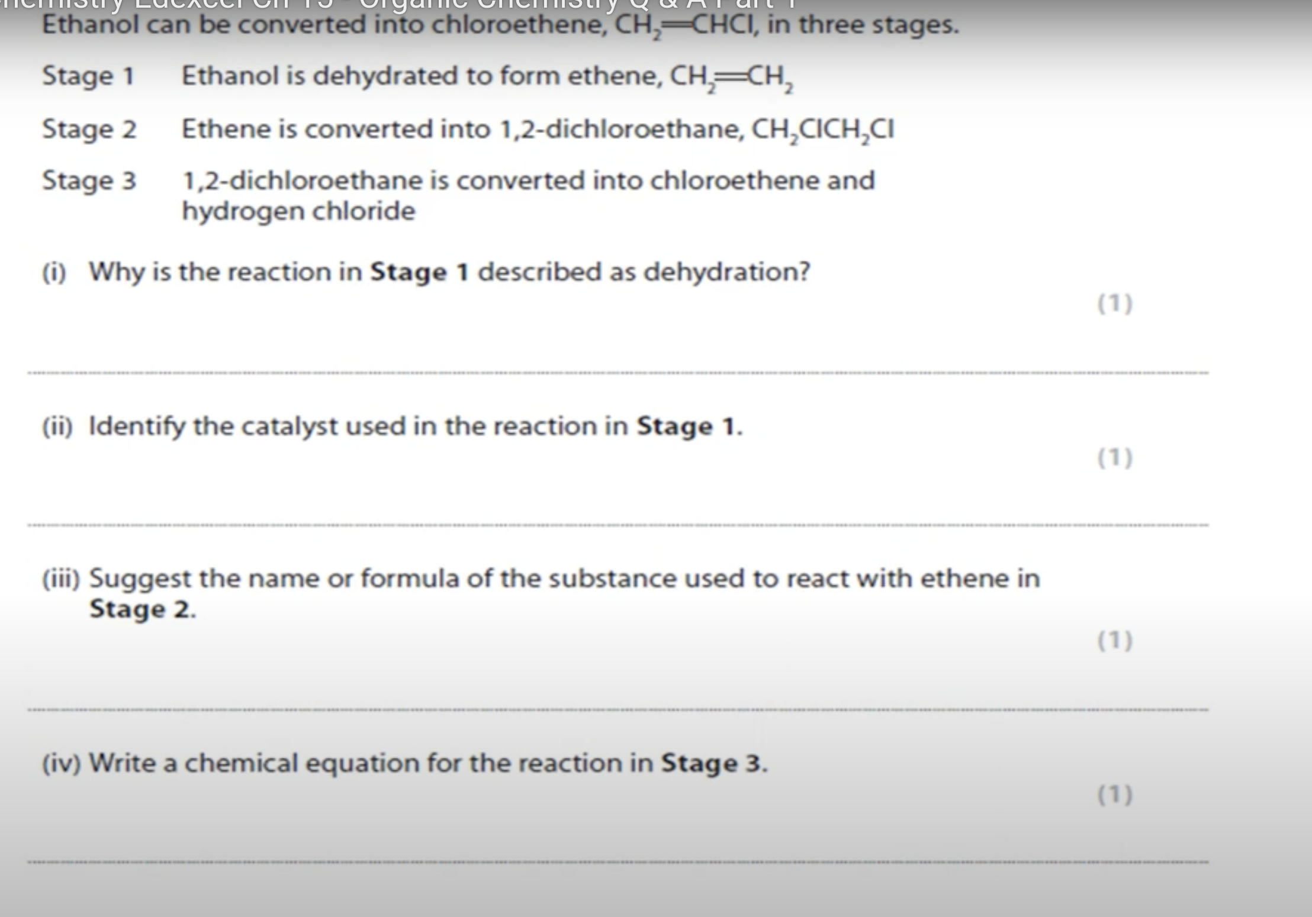Click question (ii) 'Identify the catalyst used'
The width and height of the screenshot is (1312, 917).
392,426
